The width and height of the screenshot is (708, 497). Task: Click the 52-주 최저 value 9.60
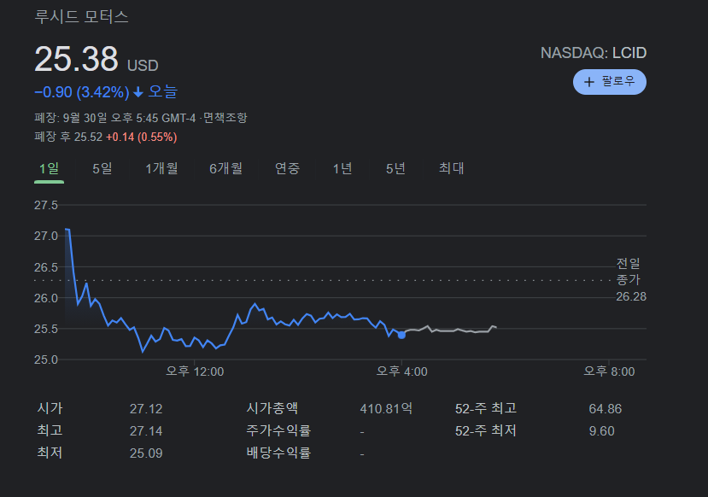[601, 431]
